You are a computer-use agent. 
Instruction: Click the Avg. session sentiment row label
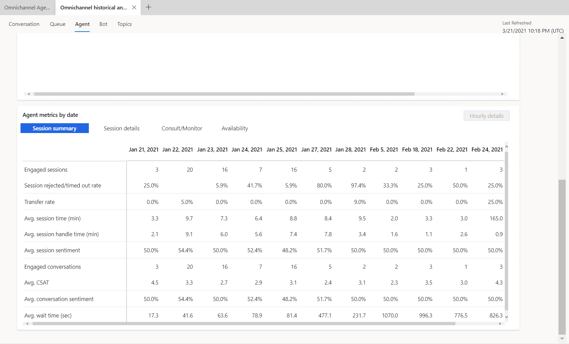52,250
